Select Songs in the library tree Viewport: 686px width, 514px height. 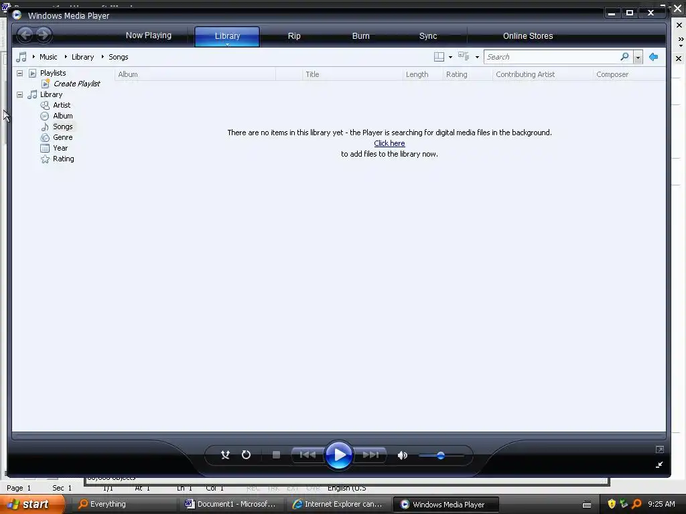[x=62, y=126]
